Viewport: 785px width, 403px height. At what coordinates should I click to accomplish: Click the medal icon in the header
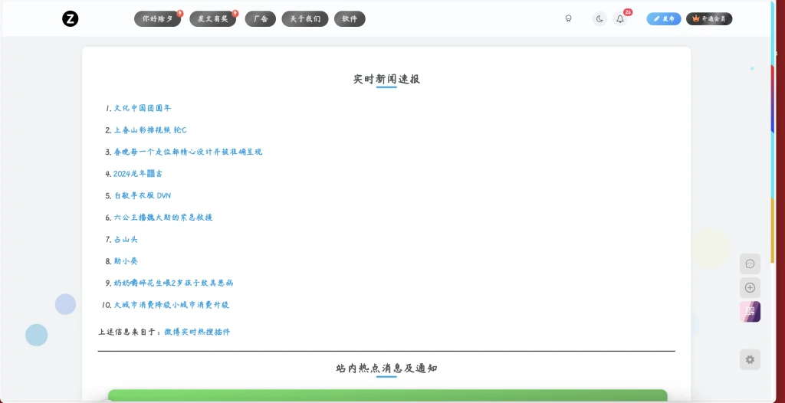568,19
